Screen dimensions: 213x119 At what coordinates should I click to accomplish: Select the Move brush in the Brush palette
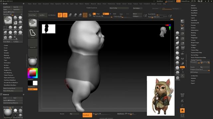point(5,33)
